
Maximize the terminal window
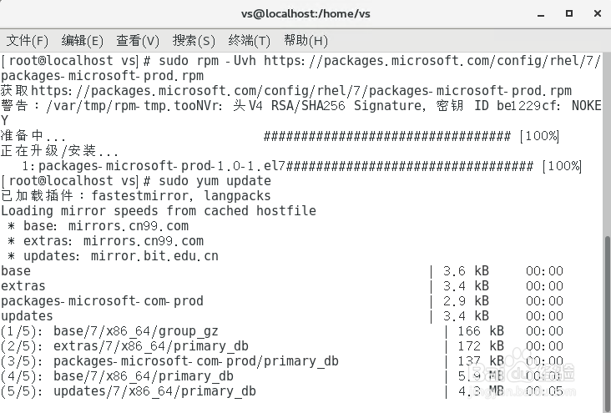click(x=569, y=13)
